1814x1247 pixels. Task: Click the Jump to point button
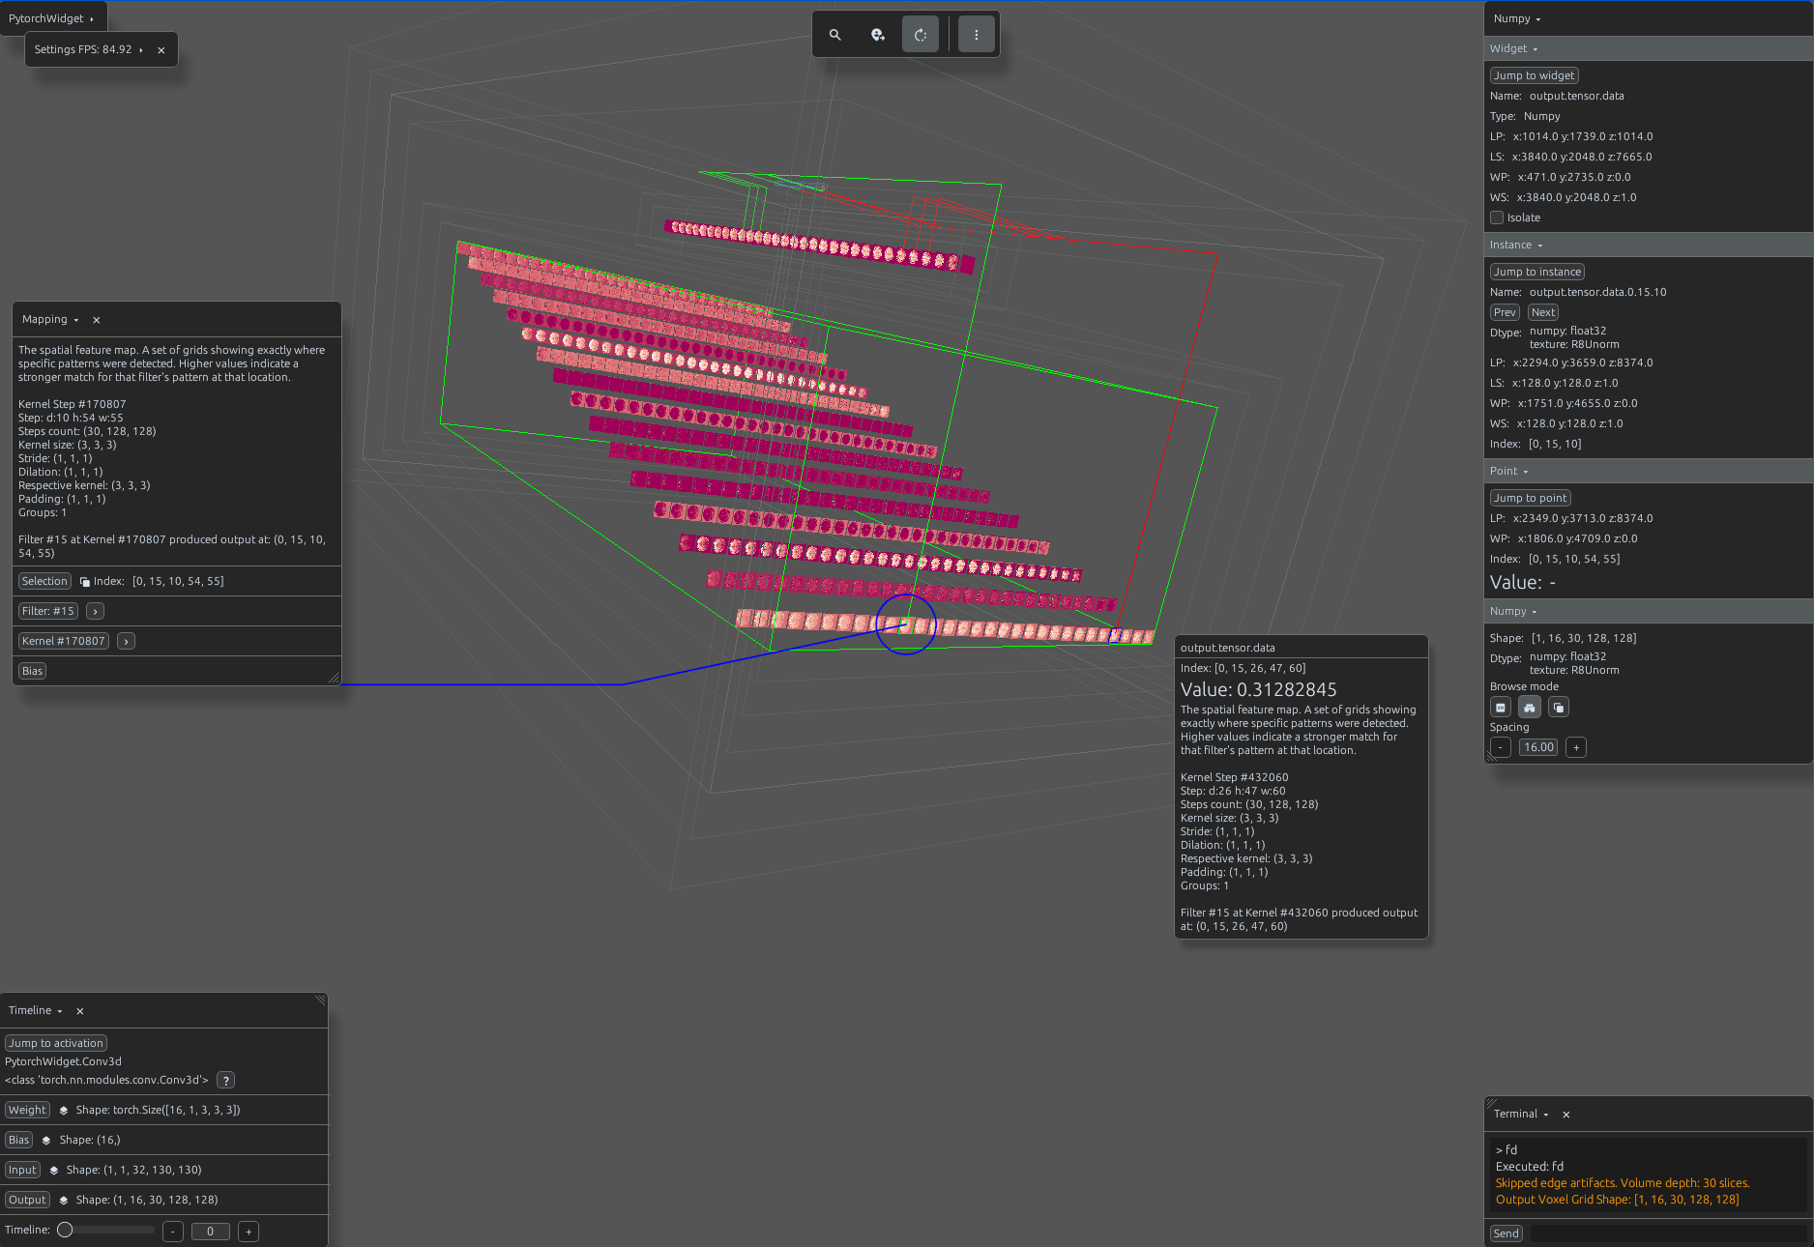[1531, 499]
